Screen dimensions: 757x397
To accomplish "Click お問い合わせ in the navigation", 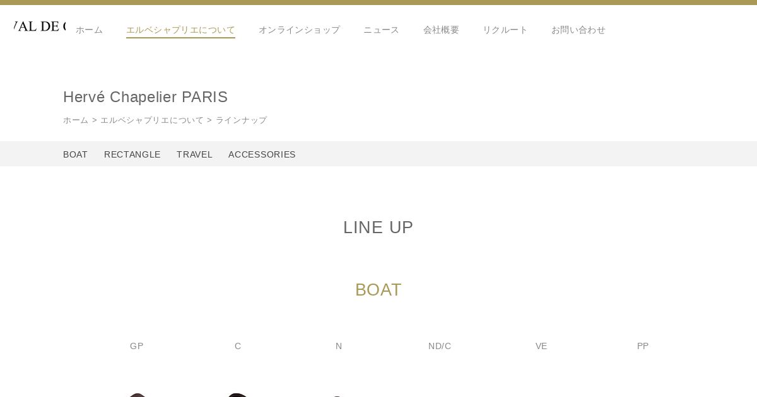I will (x=578, y=30).
